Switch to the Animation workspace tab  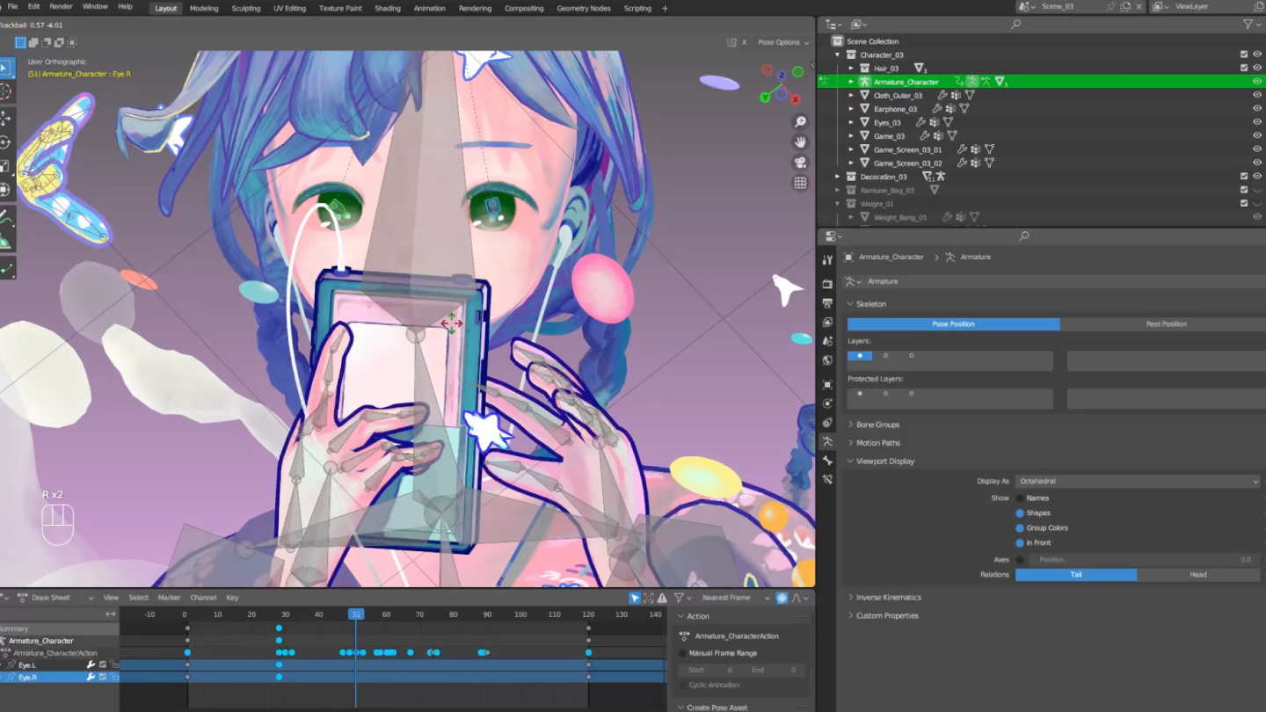point(429,8)
